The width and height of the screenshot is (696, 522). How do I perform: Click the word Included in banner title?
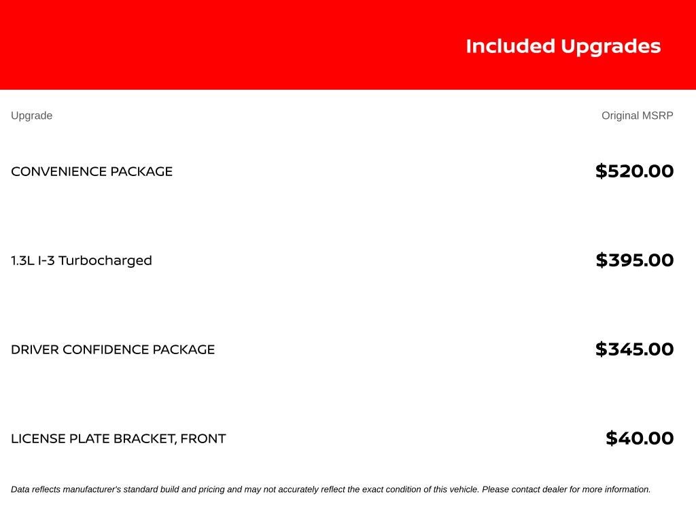tap(510, 46)
